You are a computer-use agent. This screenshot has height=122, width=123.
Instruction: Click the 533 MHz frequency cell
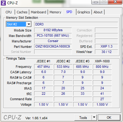63,67
